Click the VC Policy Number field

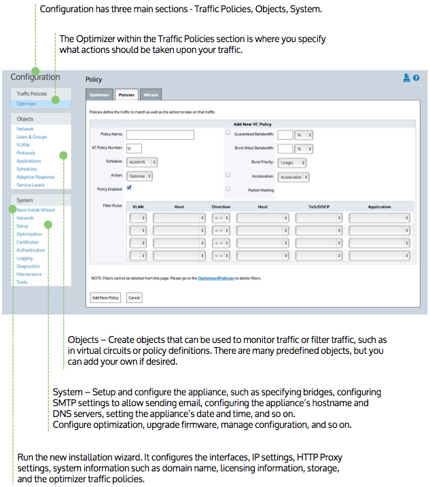[x=135, y=149]
